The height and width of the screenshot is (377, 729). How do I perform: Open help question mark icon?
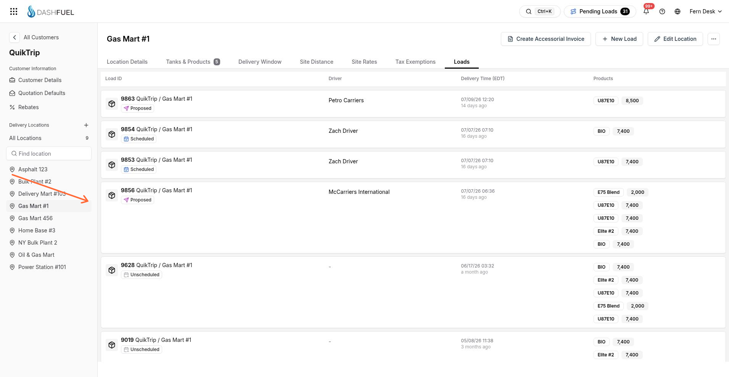click(x=662, y=11)
